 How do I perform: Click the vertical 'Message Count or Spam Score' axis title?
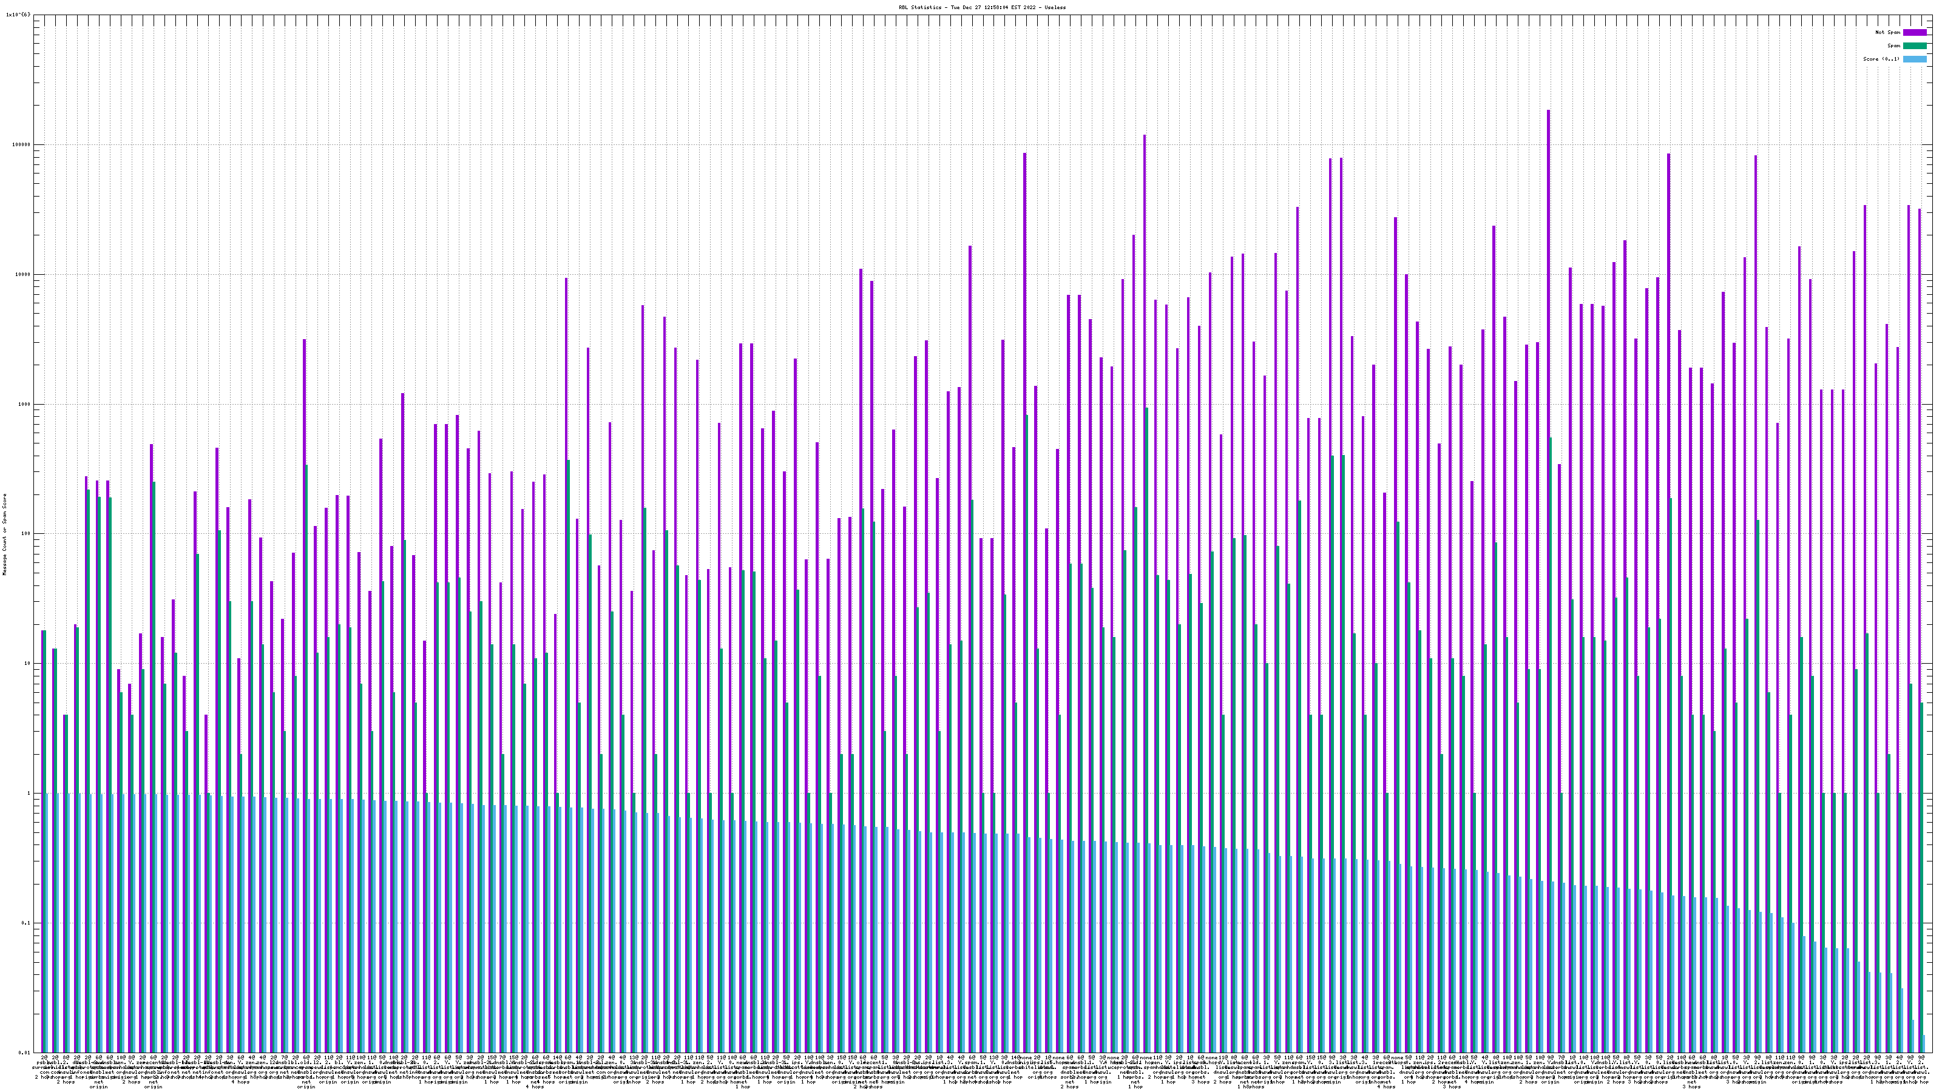(x=4, y=534)
